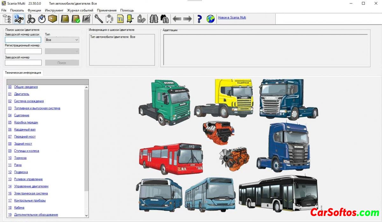382x222 pixels.
Task: Click the scroll down arrow in category list
Action: (x=86, y=215)
